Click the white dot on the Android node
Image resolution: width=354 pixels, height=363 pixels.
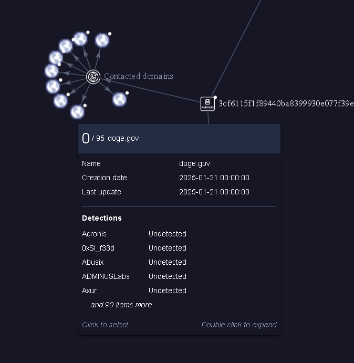[x=215, y=97]
